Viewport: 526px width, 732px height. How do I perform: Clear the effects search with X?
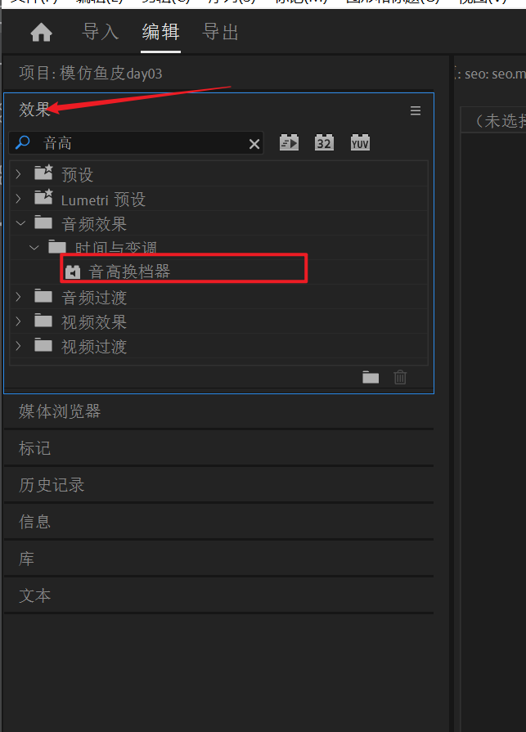(254, 144)
